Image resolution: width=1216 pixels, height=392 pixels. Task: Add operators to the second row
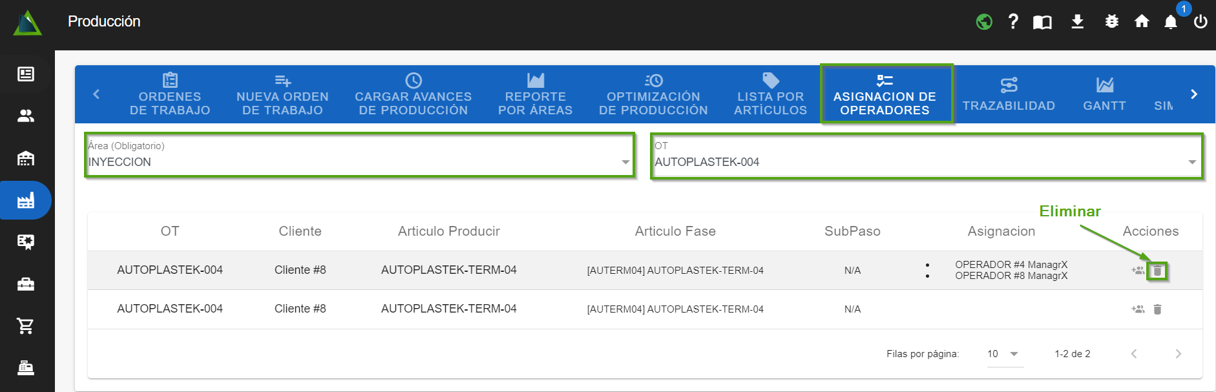click(x=1138, y=309)
